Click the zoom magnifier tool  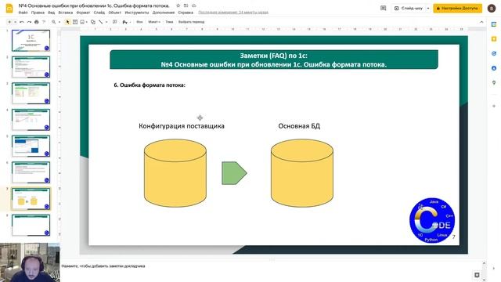point(54,22)
